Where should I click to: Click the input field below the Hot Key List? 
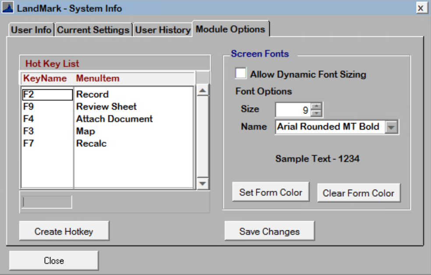(46, 201)
